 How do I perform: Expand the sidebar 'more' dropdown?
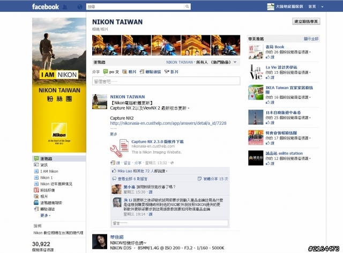pos(45,215)
